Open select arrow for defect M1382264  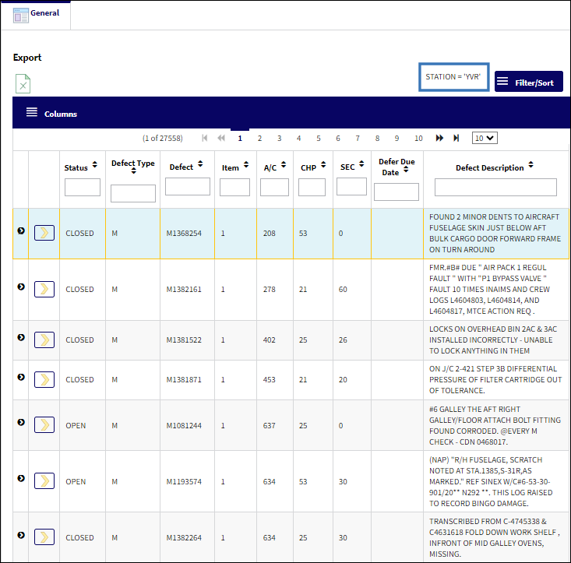point(44,537)
